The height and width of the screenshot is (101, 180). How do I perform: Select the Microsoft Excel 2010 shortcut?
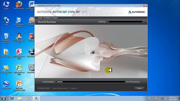pos(19,70)
